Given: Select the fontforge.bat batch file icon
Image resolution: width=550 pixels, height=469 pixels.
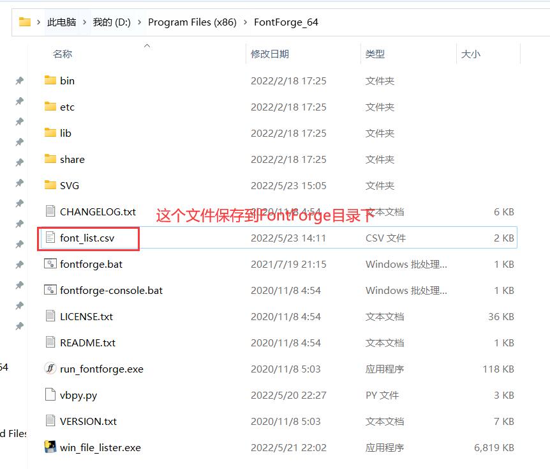Looking at the screenshot, I should pos(50,264).
